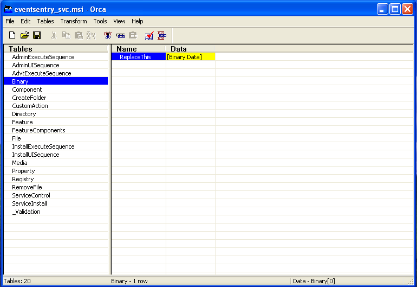Select the FeatureComponents table
This screenshot has width=417, height=287.
(x=56, y=130)
